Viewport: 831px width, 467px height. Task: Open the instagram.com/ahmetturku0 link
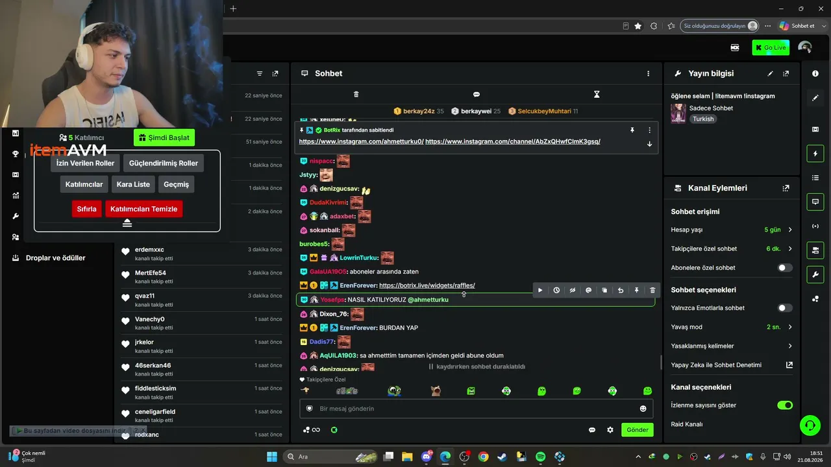click(361, 141)
